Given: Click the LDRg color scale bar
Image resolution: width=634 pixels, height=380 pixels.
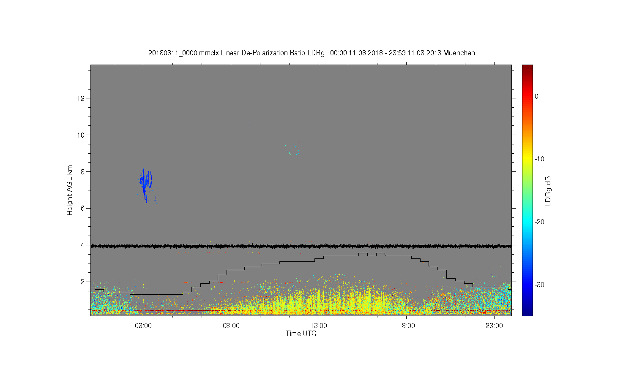Looking at the screenshot, I should [527, 190].
